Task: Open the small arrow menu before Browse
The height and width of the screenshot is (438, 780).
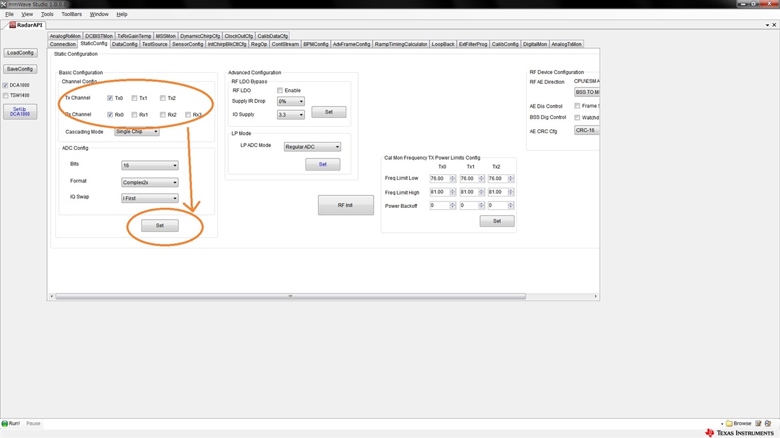Action: click(722, 424)
